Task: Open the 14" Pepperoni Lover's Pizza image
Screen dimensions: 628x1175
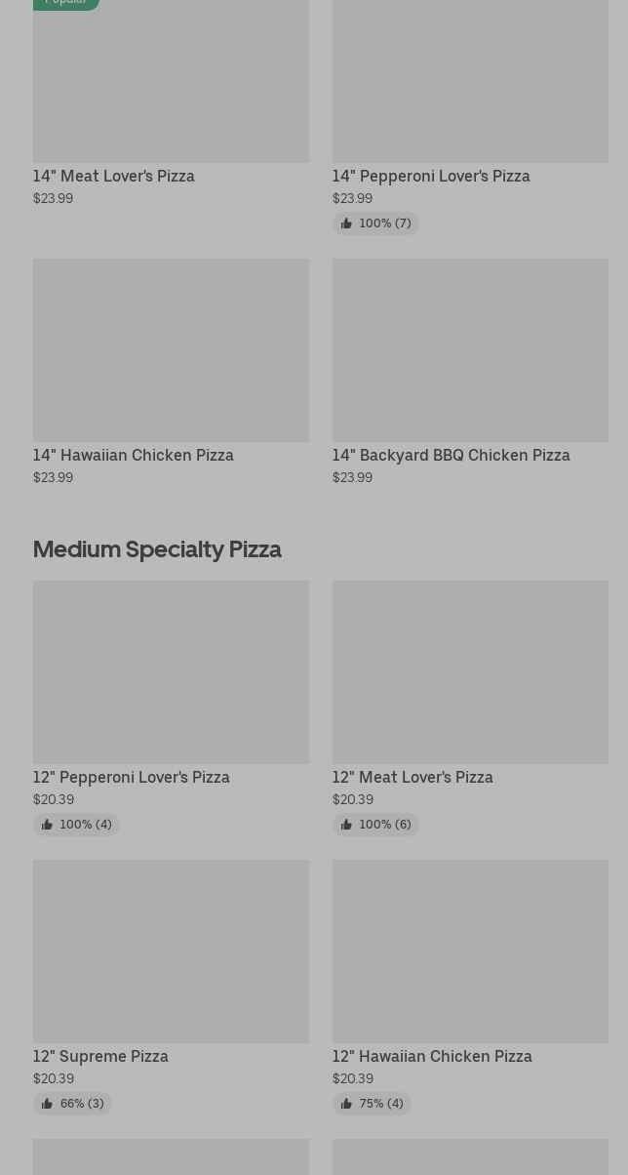Action: [470, 81]
